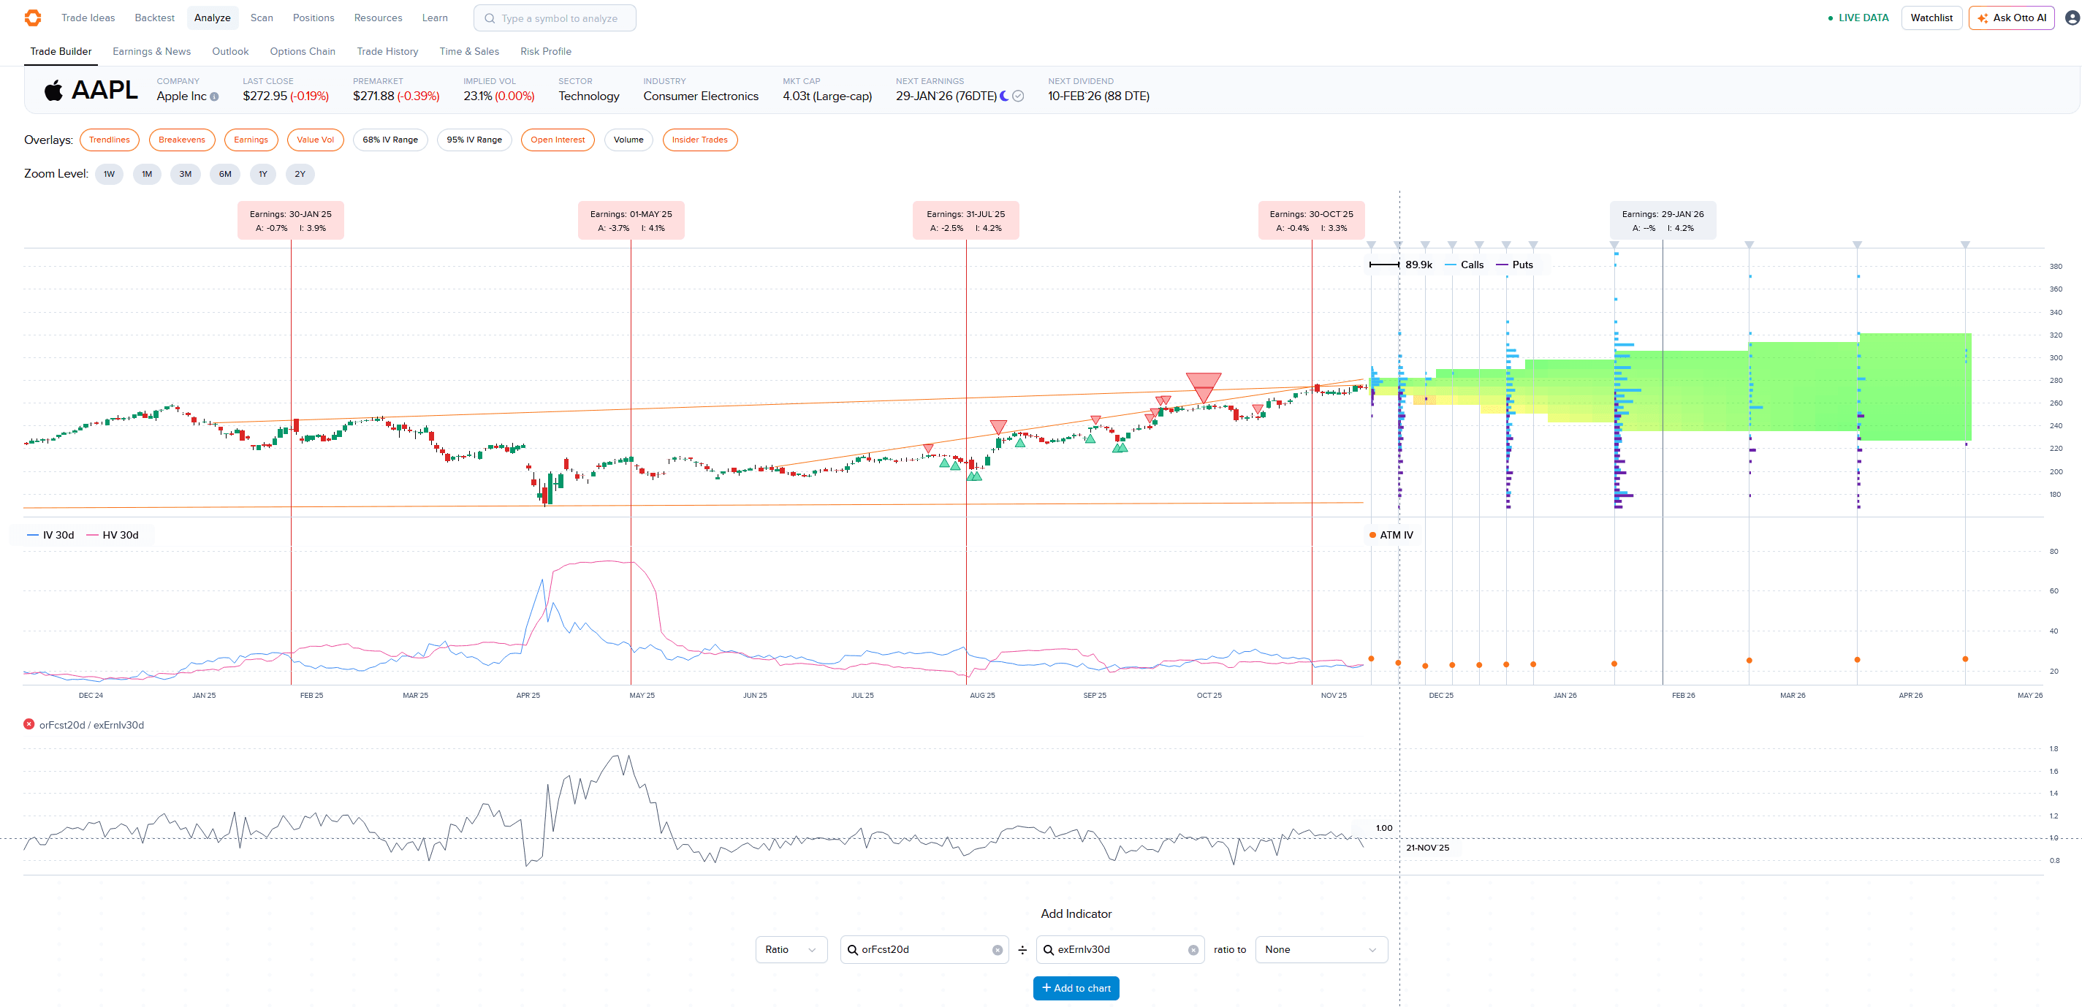The image size is (2082, 1007).
Task: Click the Ask Otto AI sparkle button
Action: (x=2011, y=18)
